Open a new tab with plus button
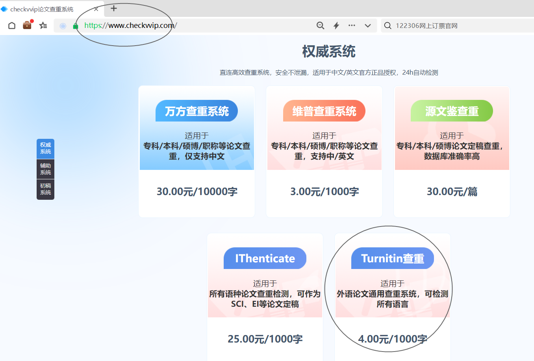534x361 pixels. tap(114, 8)
